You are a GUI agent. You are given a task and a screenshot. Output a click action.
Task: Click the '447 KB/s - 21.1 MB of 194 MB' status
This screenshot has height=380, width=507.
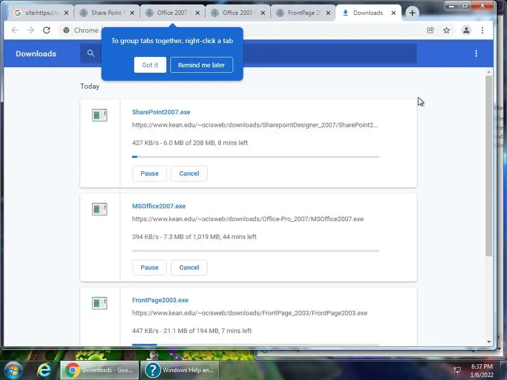tap(192, 331)
